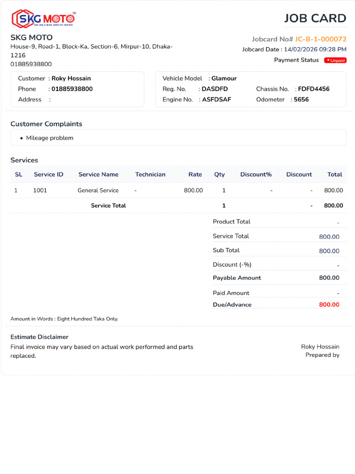
Task: Click the Discount (-%) summary label
Action: tap(232, 264)
